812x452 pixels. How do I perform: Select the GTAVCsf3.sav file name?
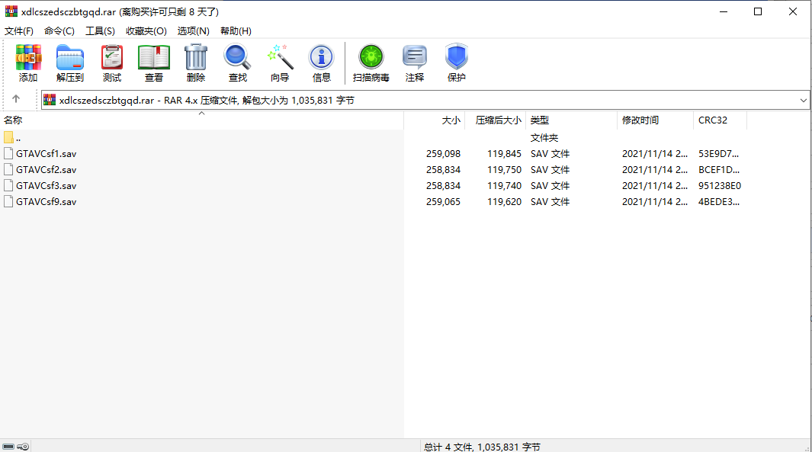point(46,186)
